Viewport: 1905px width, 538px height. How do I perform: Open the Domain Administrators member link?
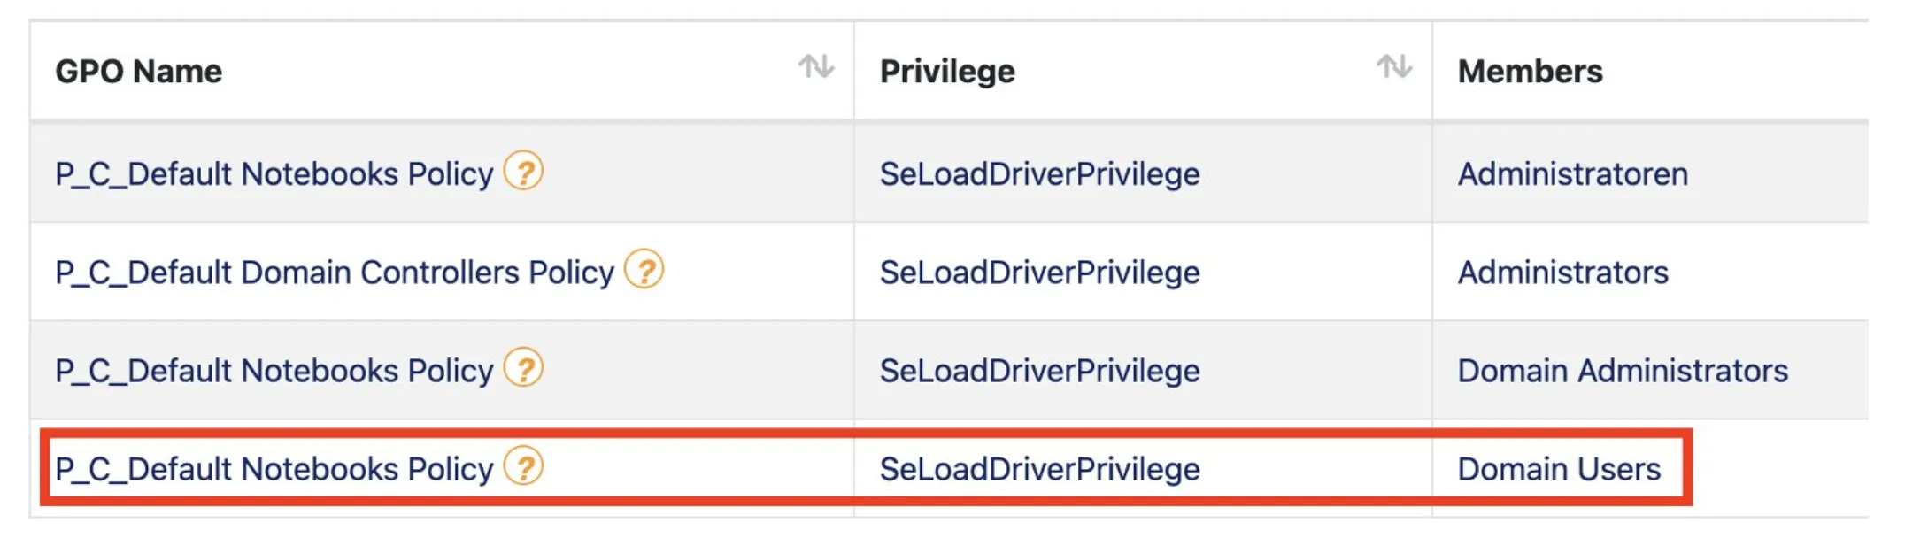click(1622, 371)
